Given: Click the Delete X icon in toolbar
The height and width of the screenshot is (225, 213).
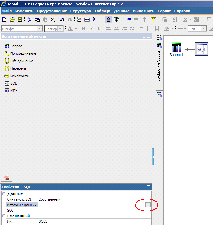Looking at the screenshot, I should click(52, 19).
